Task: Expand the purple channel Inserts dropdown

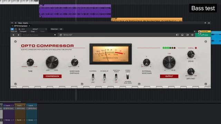Action: (11, 105)
